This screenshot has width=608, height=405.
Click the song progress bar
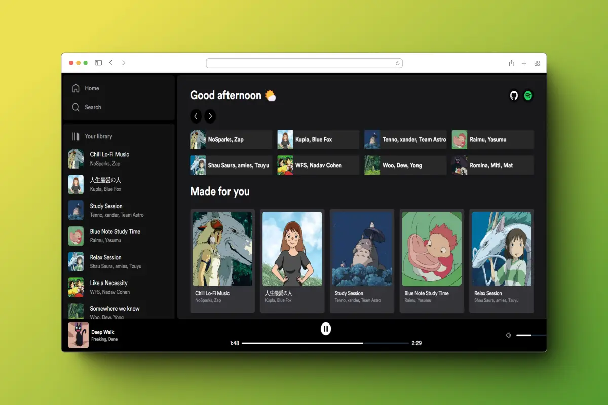(x=325, y=343)
